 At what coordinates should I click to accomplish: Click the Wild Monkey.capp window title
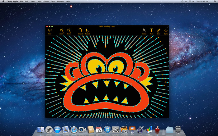(x=107, y=26)
